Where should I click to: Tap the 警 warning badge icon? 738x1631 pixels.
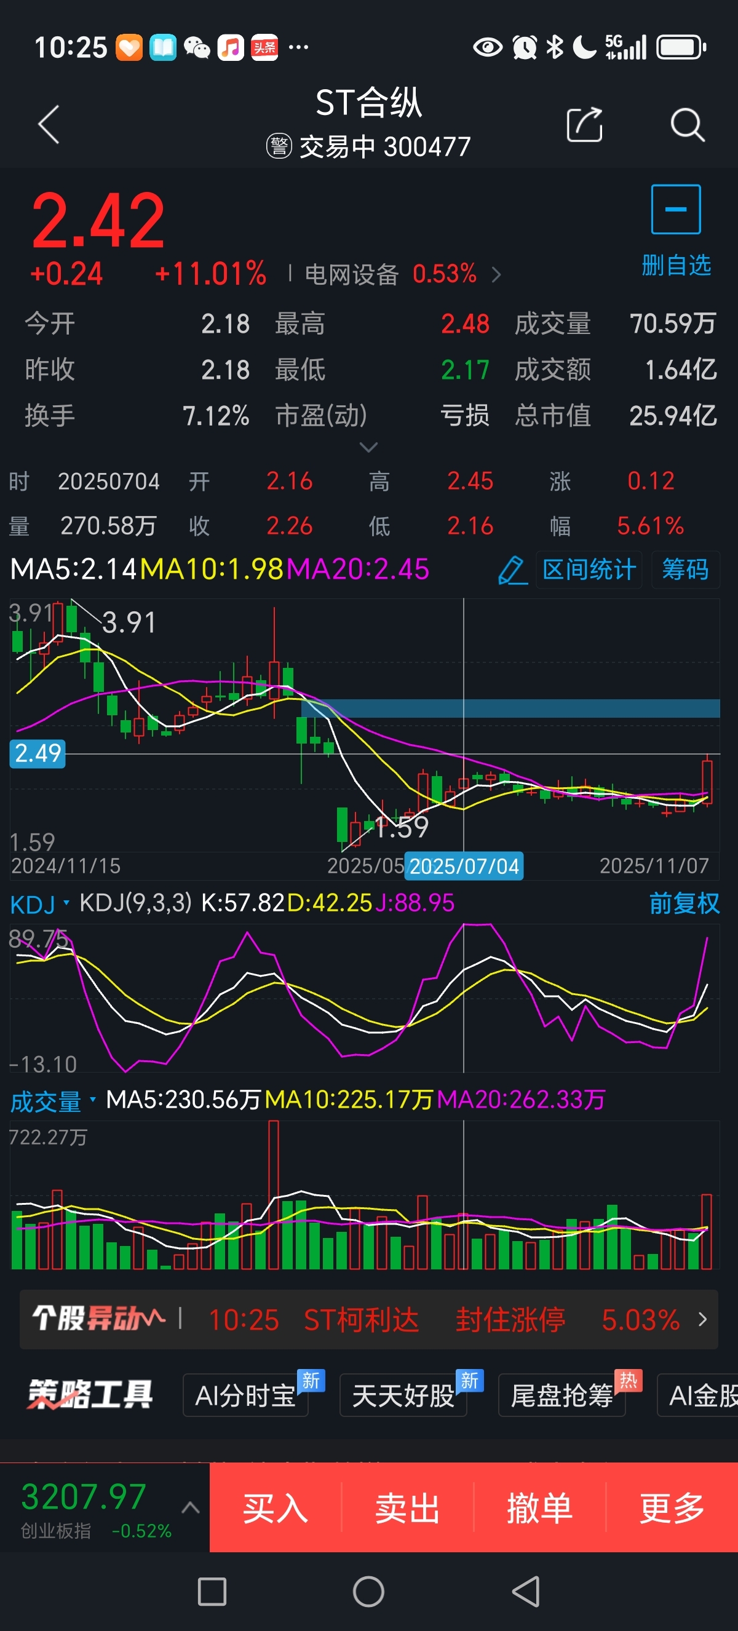[x=279, y=147]
